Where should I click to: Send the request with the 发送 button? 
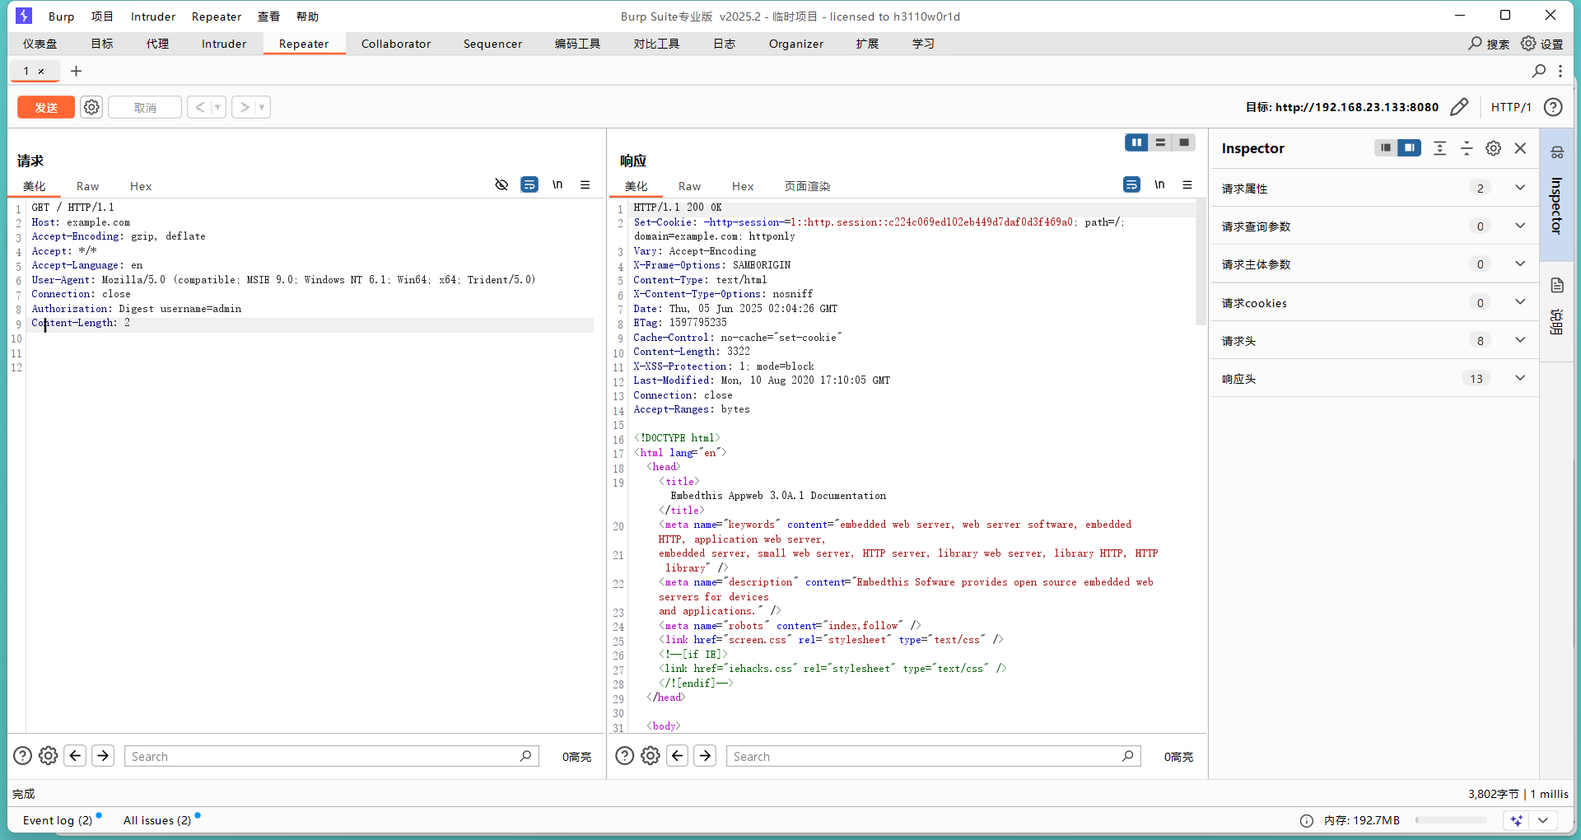[x=46, y=107]
